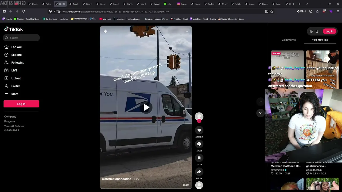Switch to the You may like tab
This screenshot has height=192, width=342.
click(320, 40)
